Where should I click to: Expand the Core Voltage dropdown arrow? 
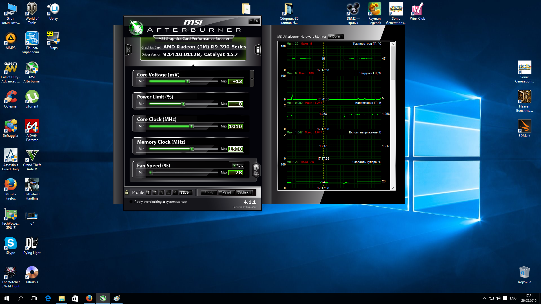[252, 79]
